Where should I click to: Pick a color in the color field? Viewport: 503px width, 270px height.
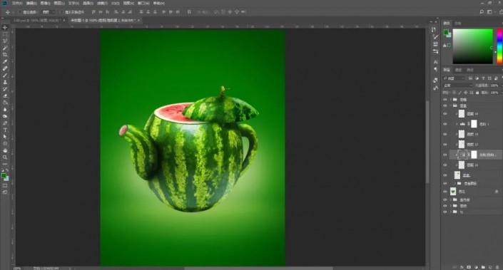(472, 46)
